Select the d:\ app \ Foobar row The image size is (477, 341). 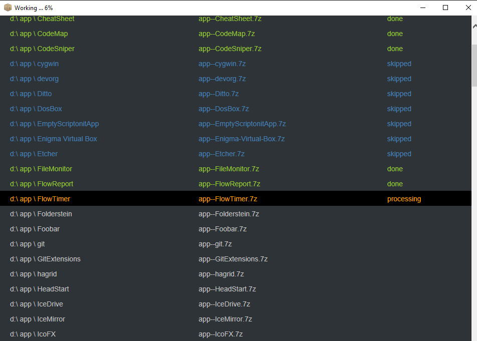pyautogui.click(x=236, y=229)
